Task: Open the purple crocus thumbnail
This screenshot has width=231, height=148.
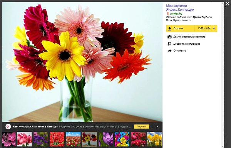Action: (x=106, y=139)
